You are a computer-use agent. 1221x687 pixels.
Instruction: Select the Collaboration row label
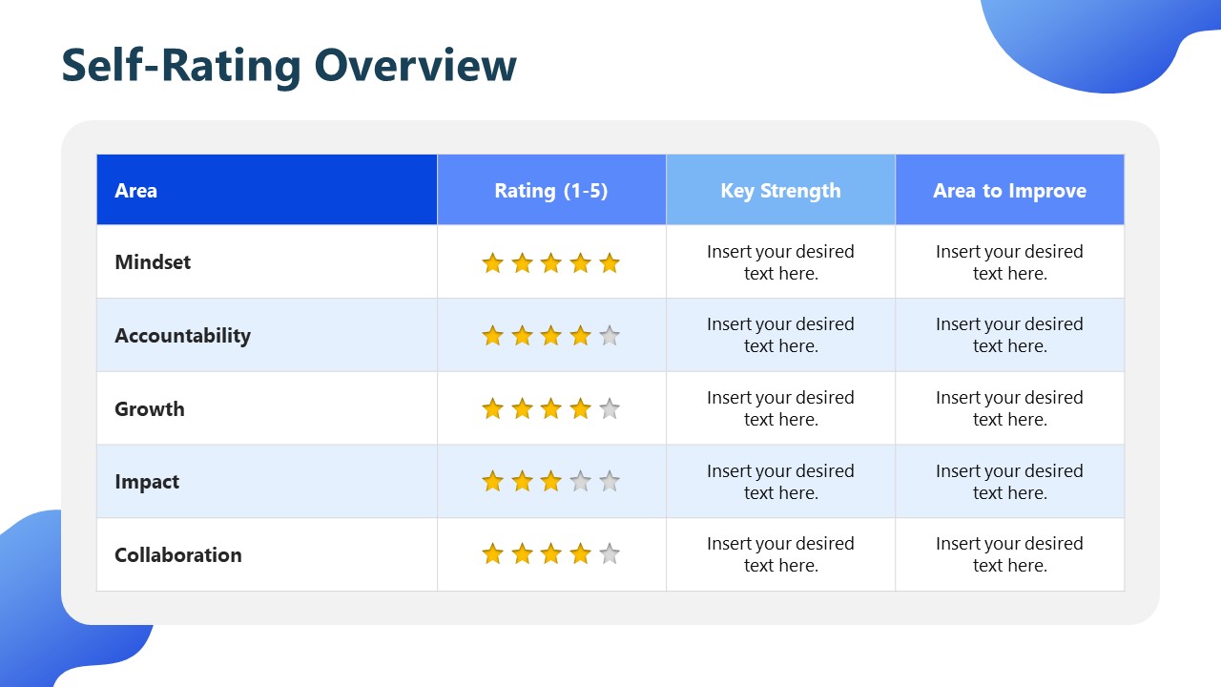coord(178,555)
